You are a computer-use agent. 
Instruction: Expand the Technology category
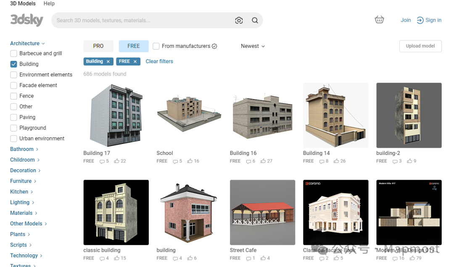click(26, 256)
